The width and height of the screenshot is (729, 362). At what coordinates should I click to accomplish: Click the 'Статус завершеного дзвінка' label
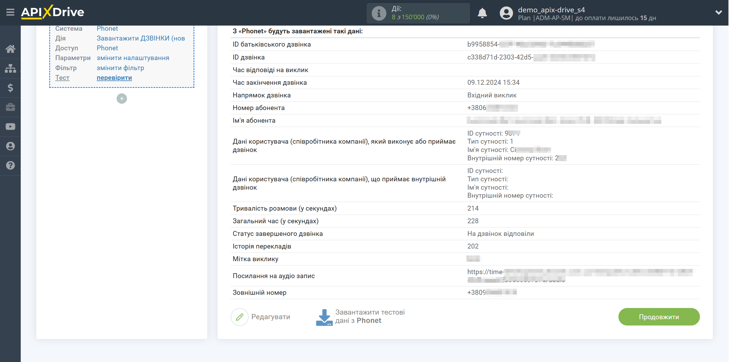[278, 234]
